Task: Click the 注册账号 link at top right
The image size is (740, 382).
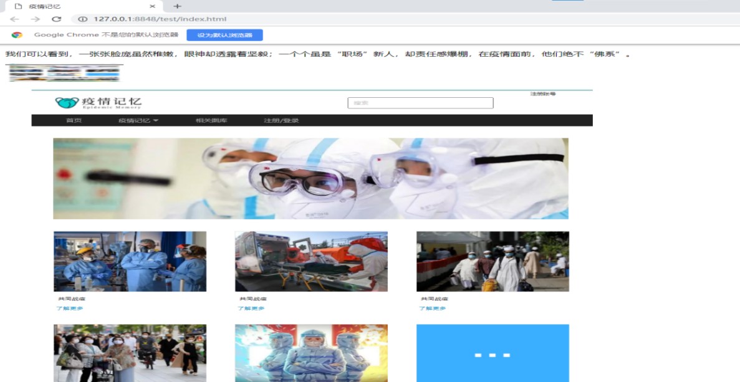Action: (x=542, y=94)
